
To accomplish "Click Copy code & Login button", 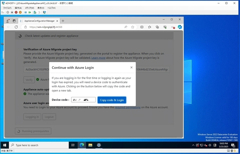I will tap(112, 100).
